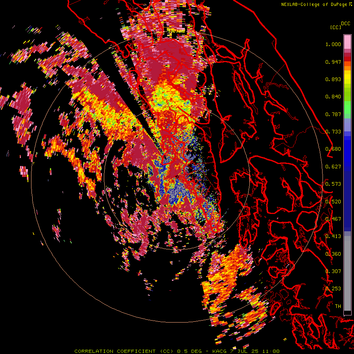
Task: Click the 7 JUL 25 date in the caption
Action: point(244,351)
